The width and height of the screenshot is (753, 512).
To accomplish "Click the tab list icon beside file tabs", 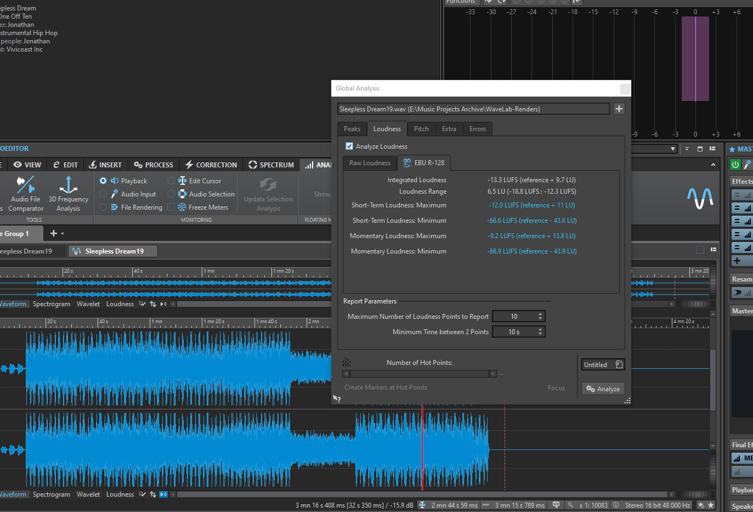I will (x=714, y=250).
